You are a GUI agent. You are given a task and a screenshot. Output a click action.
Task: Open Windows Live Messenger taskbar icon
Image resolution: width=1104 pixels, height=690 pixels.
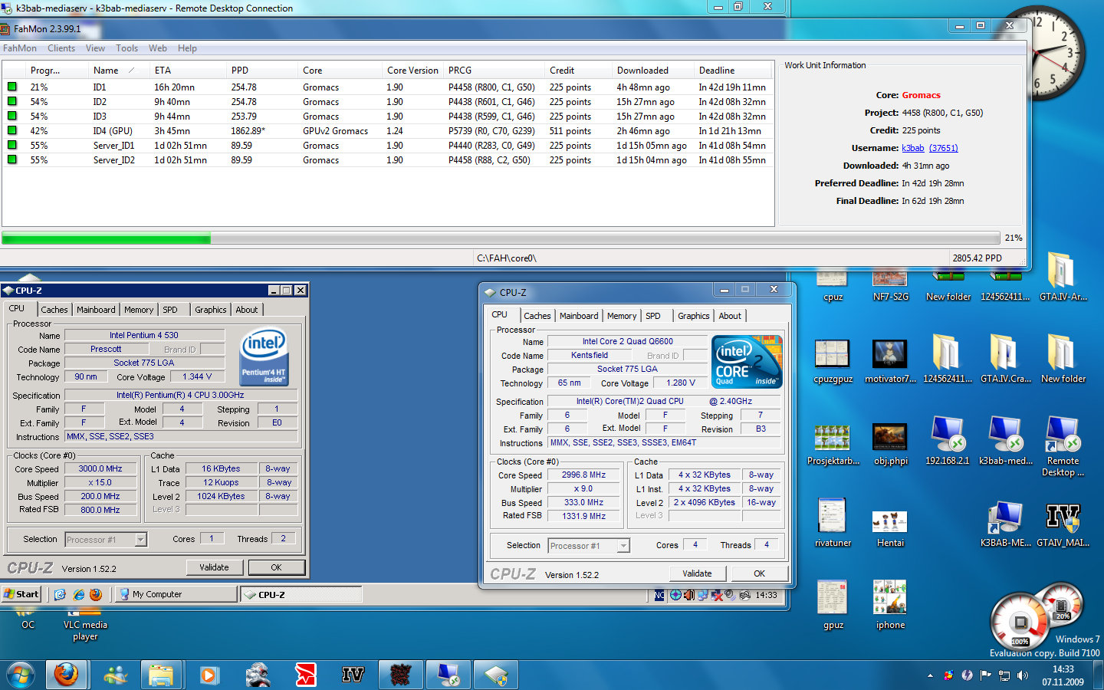coord(116,675)
